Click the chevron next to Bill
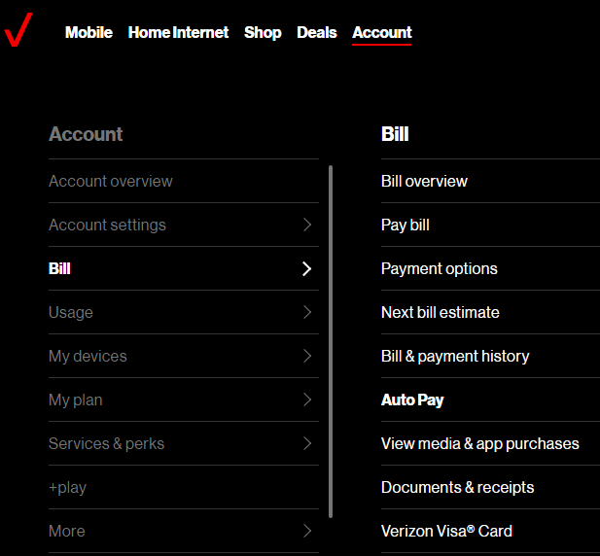This screenshot has width=600, height=556. 307,269
